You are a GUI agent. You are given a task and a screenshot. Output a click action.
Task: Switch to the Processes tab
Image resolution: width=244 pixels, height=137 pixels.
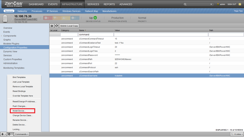point(37,11)
